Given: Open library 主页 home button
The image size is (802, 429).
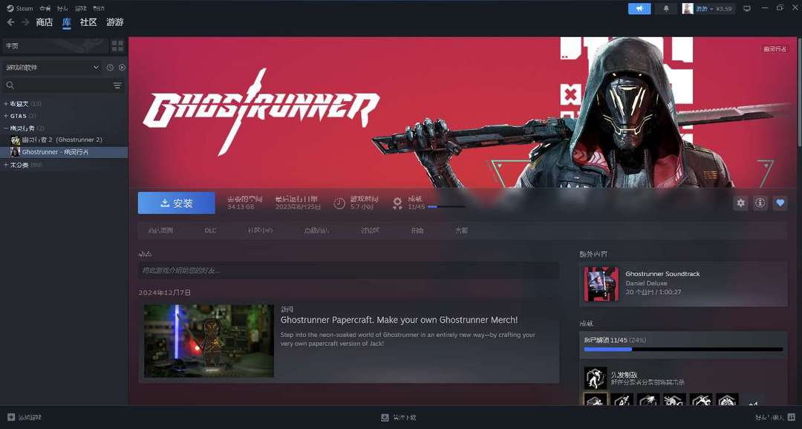Looking at the screenshot, I should [x=55, y=45].
